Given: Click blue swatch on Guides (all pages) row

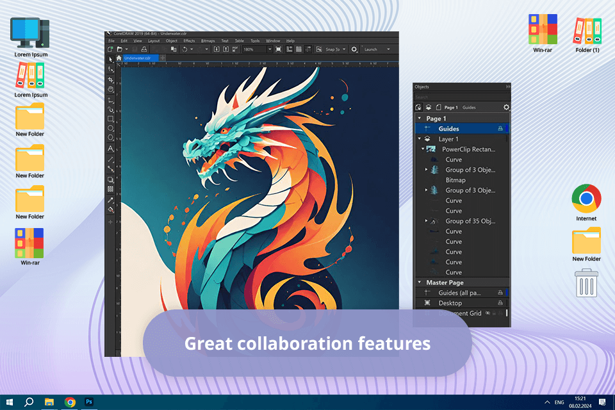Looking at the screenshot, I should [x=507, y=292].
